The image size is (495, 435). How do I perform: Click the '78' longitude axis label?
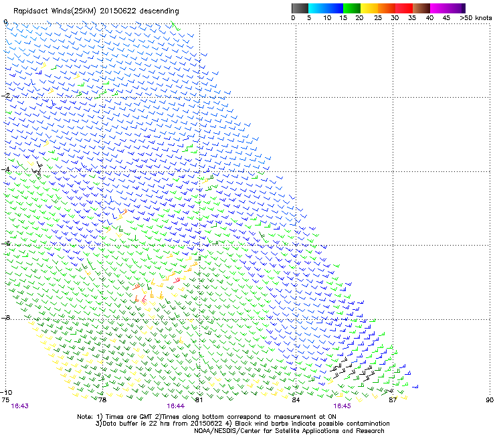tap(102, 400)
